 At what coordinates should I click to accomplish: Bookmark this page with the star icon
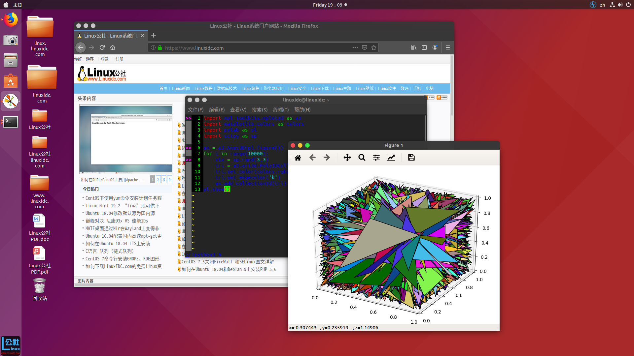tap(373, 47)
